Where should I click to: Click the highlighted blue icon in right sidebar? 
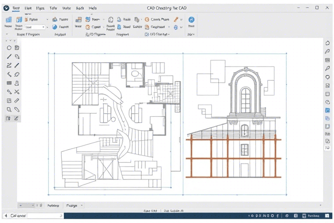pyautogui.click(x=327, y=110)
